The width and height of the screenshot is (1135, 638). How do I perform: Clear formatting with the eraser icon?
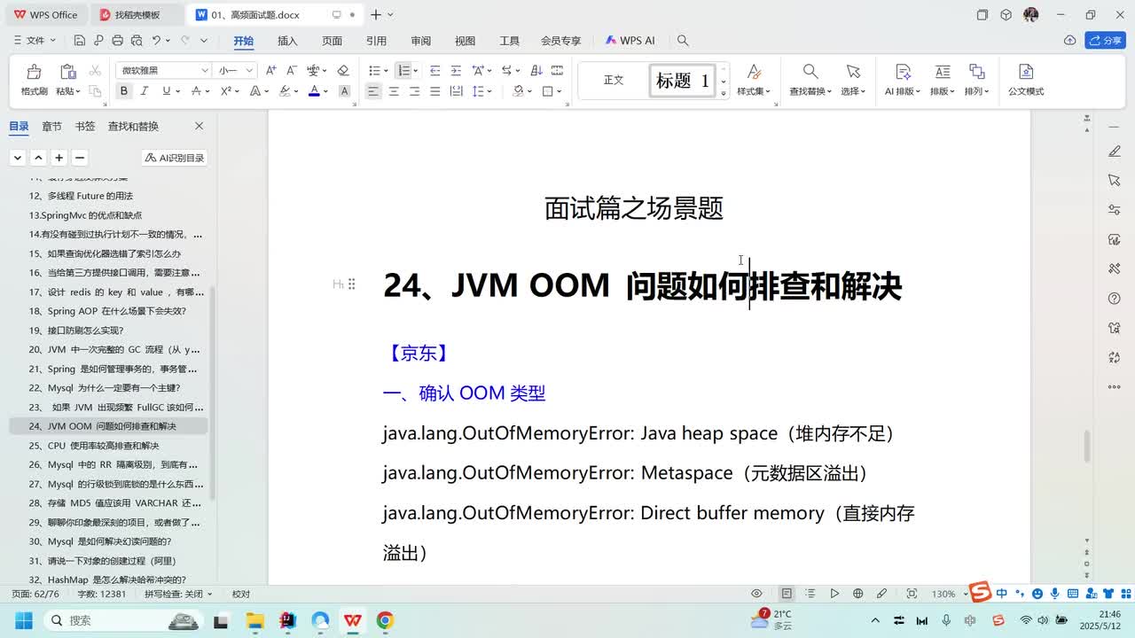pos(343,70)
